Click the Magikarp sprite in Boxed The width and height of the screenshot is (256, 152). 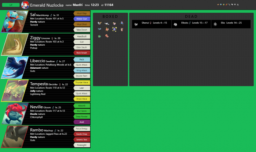point(107,30)
